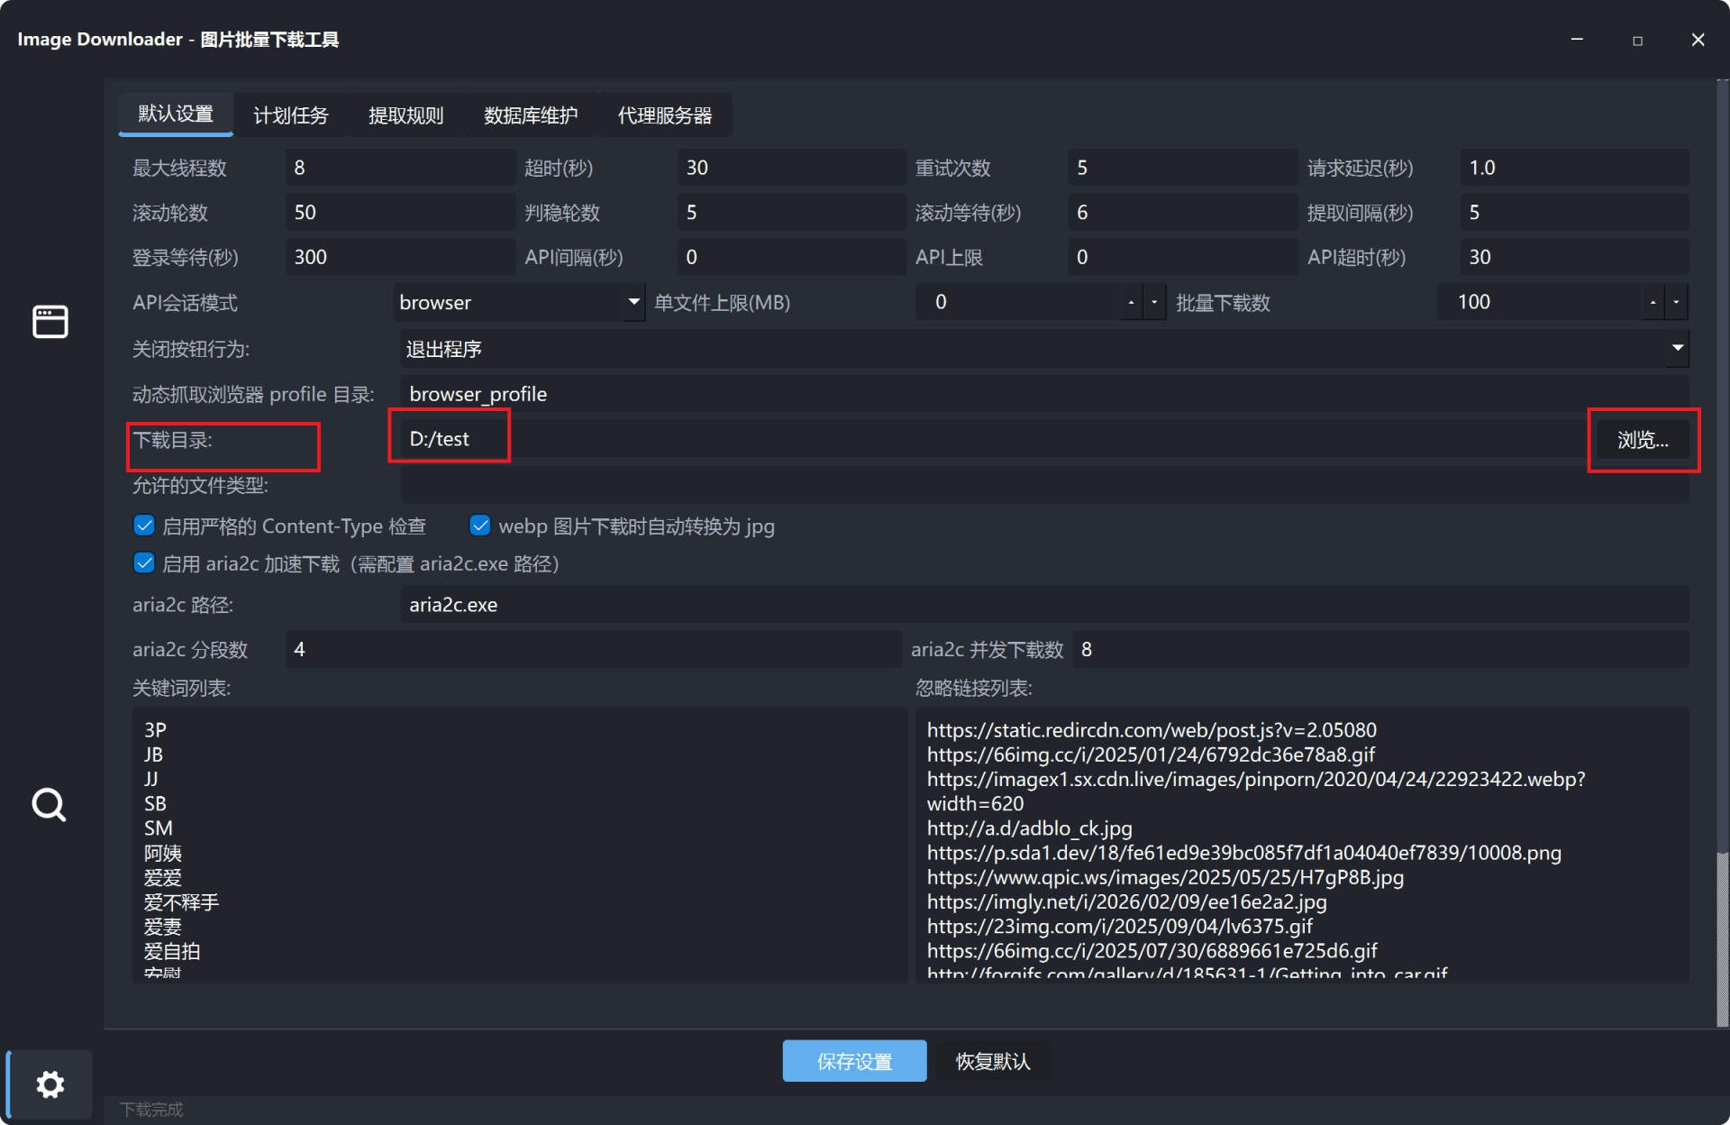Image resolution: width=1730 pixels, height=1125 pixels.
Task: Select the http://a.d/adblo_ck.jpg ignored link
Action: pos(1029,828)
